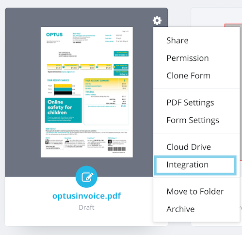
Task: Select Clone Form option
Action: pyautogui.click(x=189, y=75)
